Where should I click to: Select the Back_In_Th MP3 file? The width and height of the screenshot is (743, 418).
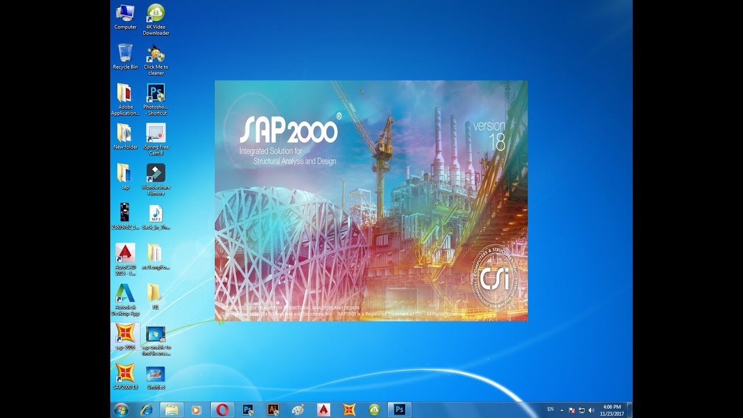156,217
